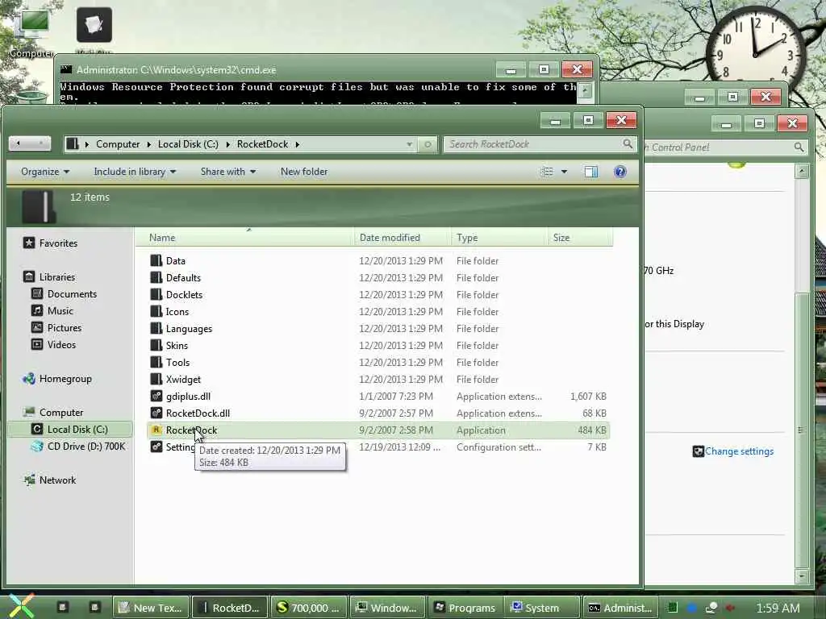Screen dimensions: 826x619
Task: Select the Skins folder icon
Action: pyautogui.click(x=156, y=345)
